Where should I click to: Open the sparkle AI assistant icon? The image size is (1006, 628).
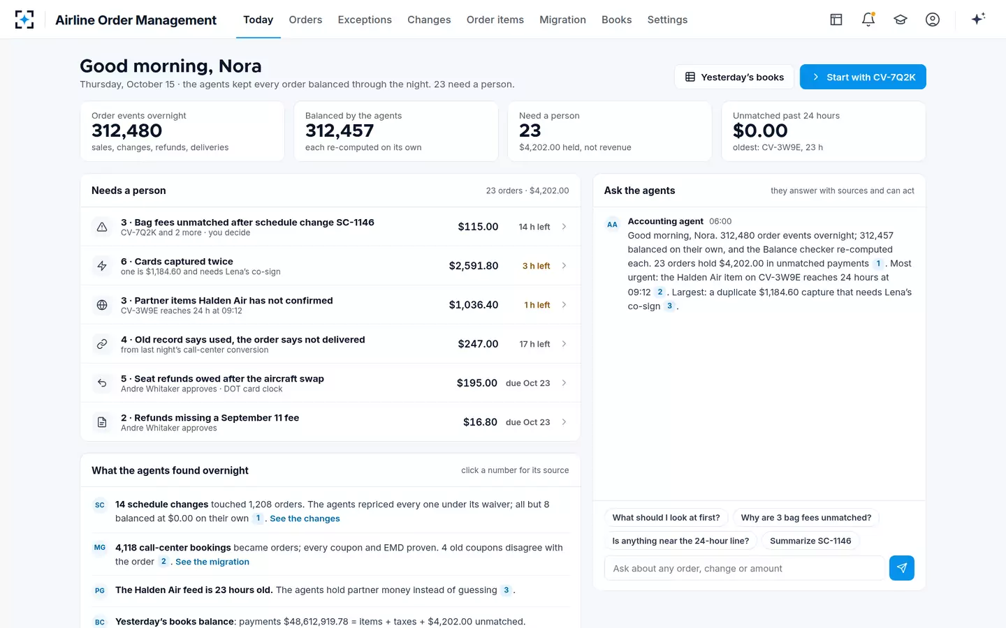click(978, 19)
